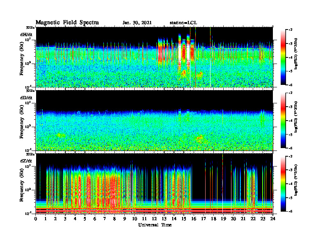Image resolution: width=325 pixels, height=251 pixels.
Task: Click hour "9" on the time axis
Action: [x=125, y=219]
